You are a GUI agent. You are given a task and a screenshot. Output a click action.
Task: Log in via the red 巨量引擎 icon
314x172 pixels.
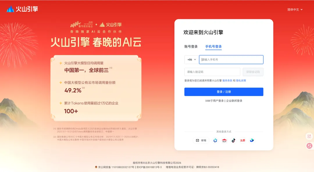(224, 141)
